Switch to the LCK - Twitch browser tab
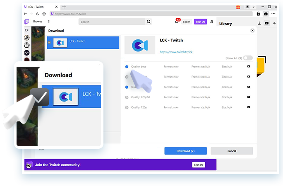The height and width of the screenshot is (186, 283). 41,7
